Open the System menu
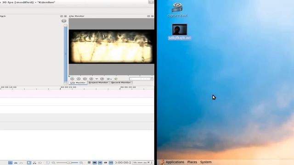Screen dimensions: 294x165 (206, 162)
